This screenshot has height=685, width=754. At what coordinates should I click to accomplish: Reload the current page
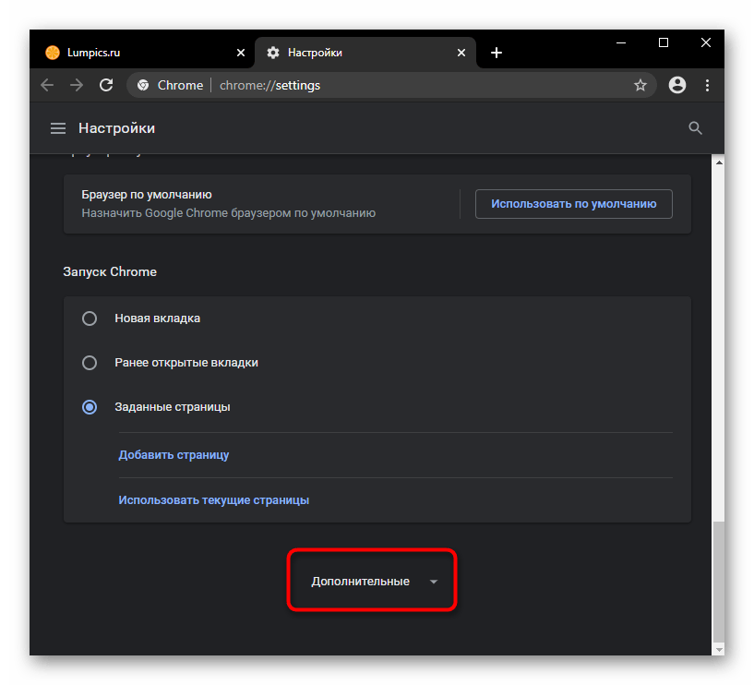click(106, 85)
